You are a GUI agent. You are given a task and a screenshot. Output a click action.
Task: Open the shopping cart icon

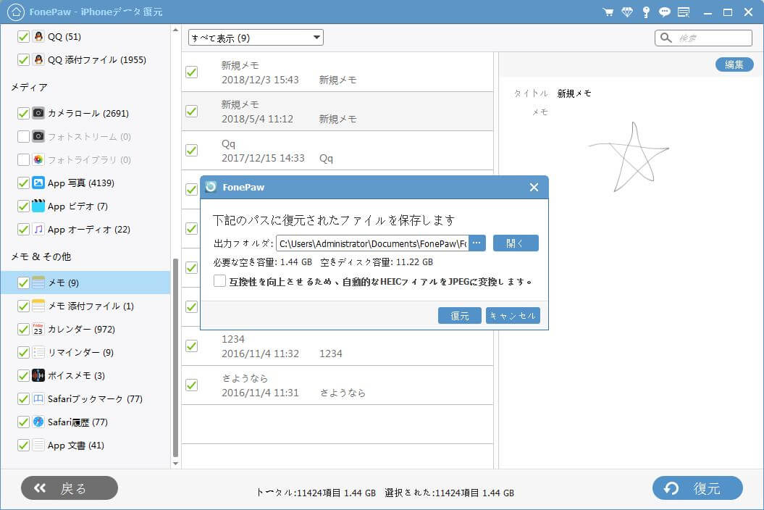click(x=608, y=12)
